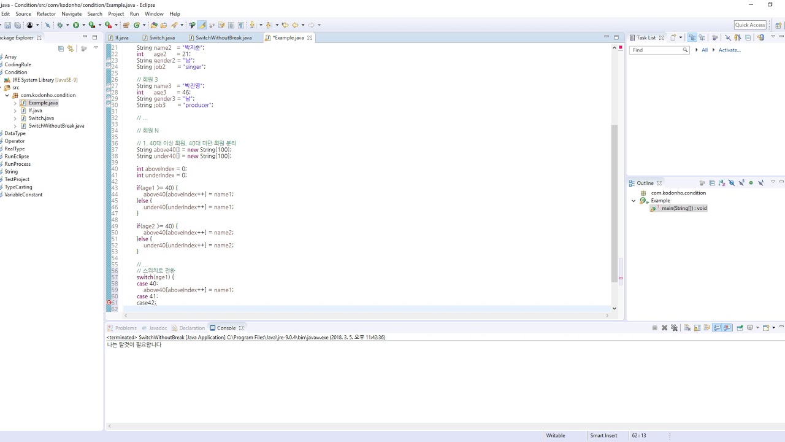This screenshot has width=785, height=442.
Task: Open the run configurations dropdown arrow
Action: (x=83, y=25)
